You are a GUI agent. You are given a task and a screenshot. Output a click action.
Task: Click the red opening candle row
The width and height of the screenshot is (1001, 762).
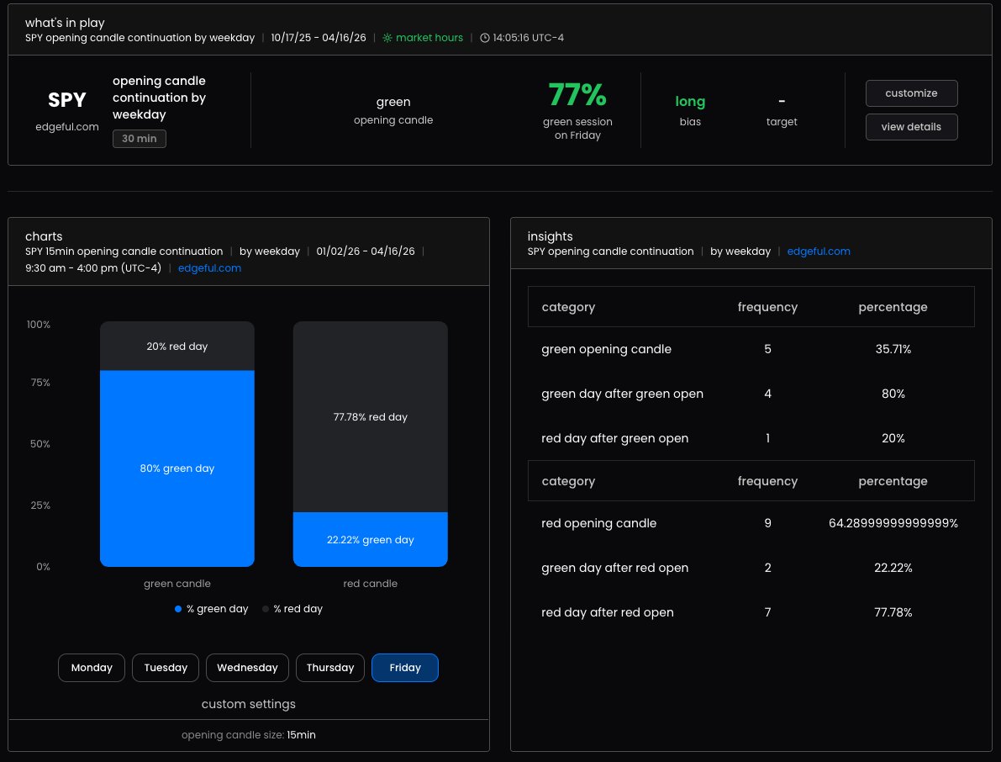pos(751,523)
